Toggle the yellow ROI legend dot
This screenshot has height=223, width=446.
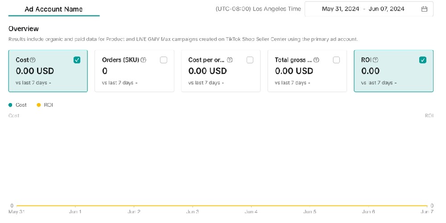[39, 105]
